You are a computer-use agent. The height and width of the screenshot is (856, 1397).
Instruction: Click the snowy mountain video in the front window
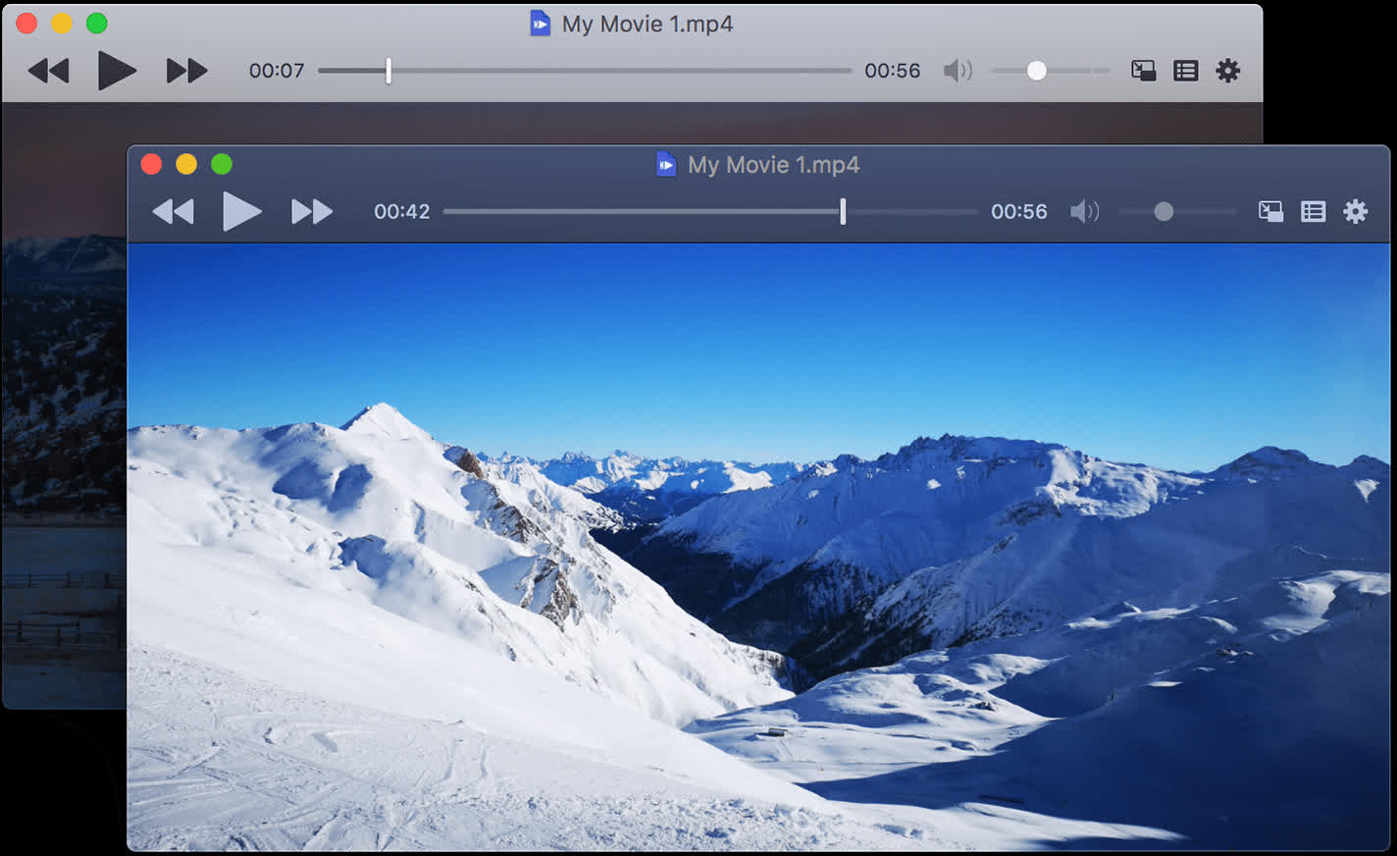click(758, 547)
